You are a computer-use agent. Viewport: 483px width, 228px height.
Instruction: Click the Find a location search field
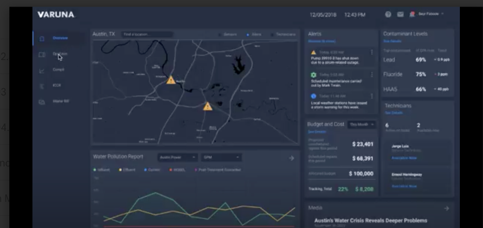pos(147,35)
